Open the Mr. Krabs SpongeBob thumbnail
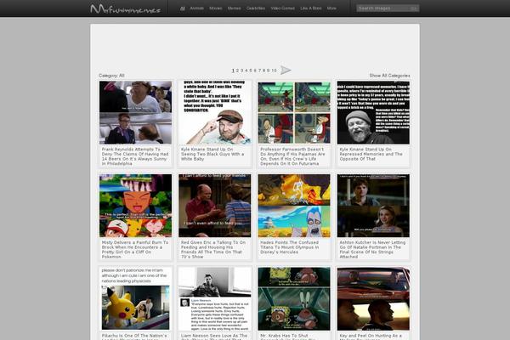 pyautogui.click(x=294, y=298)
